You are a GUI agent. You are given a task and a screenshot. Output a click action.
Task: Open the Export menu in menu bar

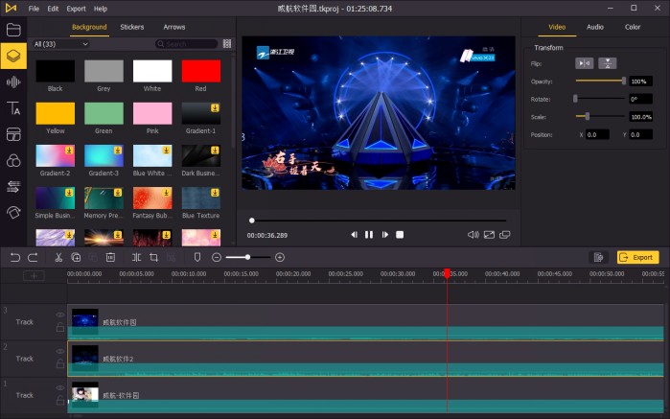76,9
